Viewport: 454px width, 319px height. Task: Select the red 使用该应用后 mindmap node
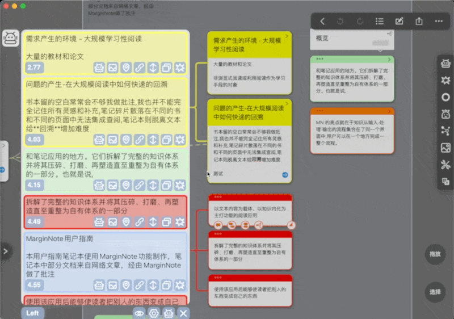coord(250,291)
